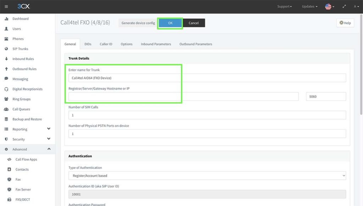This screenshot has width=363, height=206.
Task: Expand the Reporting sidebar section
Action: [19, 129]
